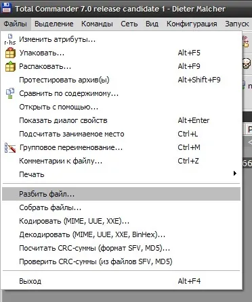Image resolution: width=252 pixels, height=302 pixels.
Task: Open the Конфигурация menu
Action: (x=192, y=24)
